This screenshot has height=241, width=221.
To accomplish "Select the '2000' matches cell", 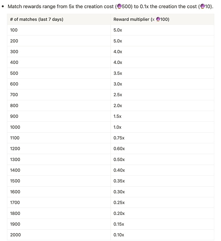I will tap(15, 235).
